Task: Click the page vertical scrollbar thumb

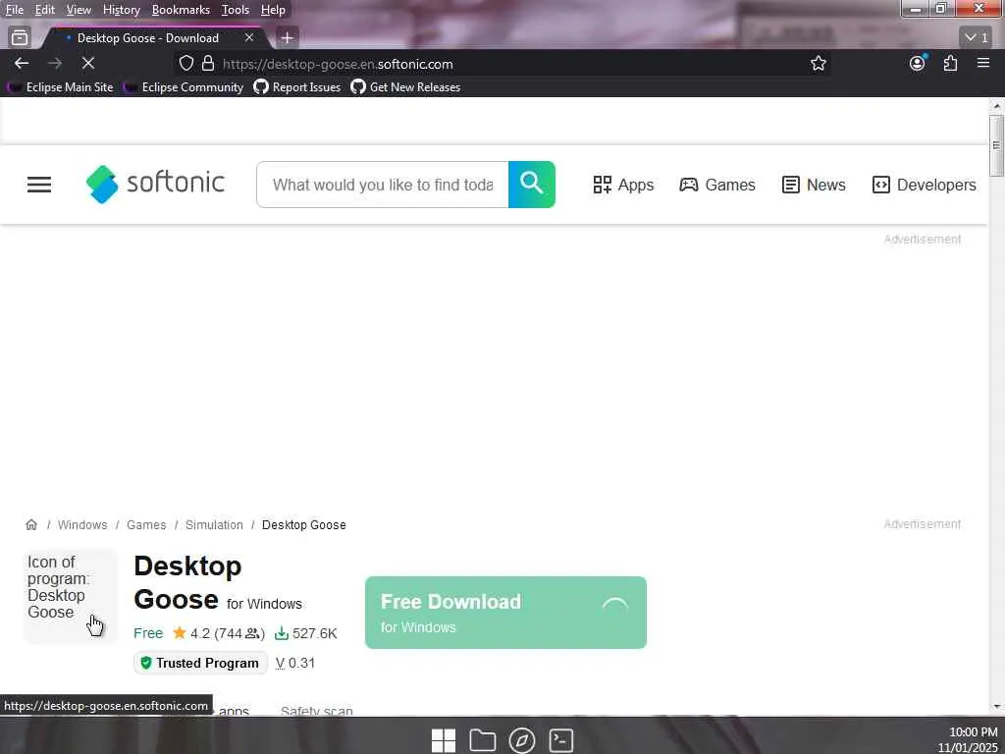Action: coord(996,145)
